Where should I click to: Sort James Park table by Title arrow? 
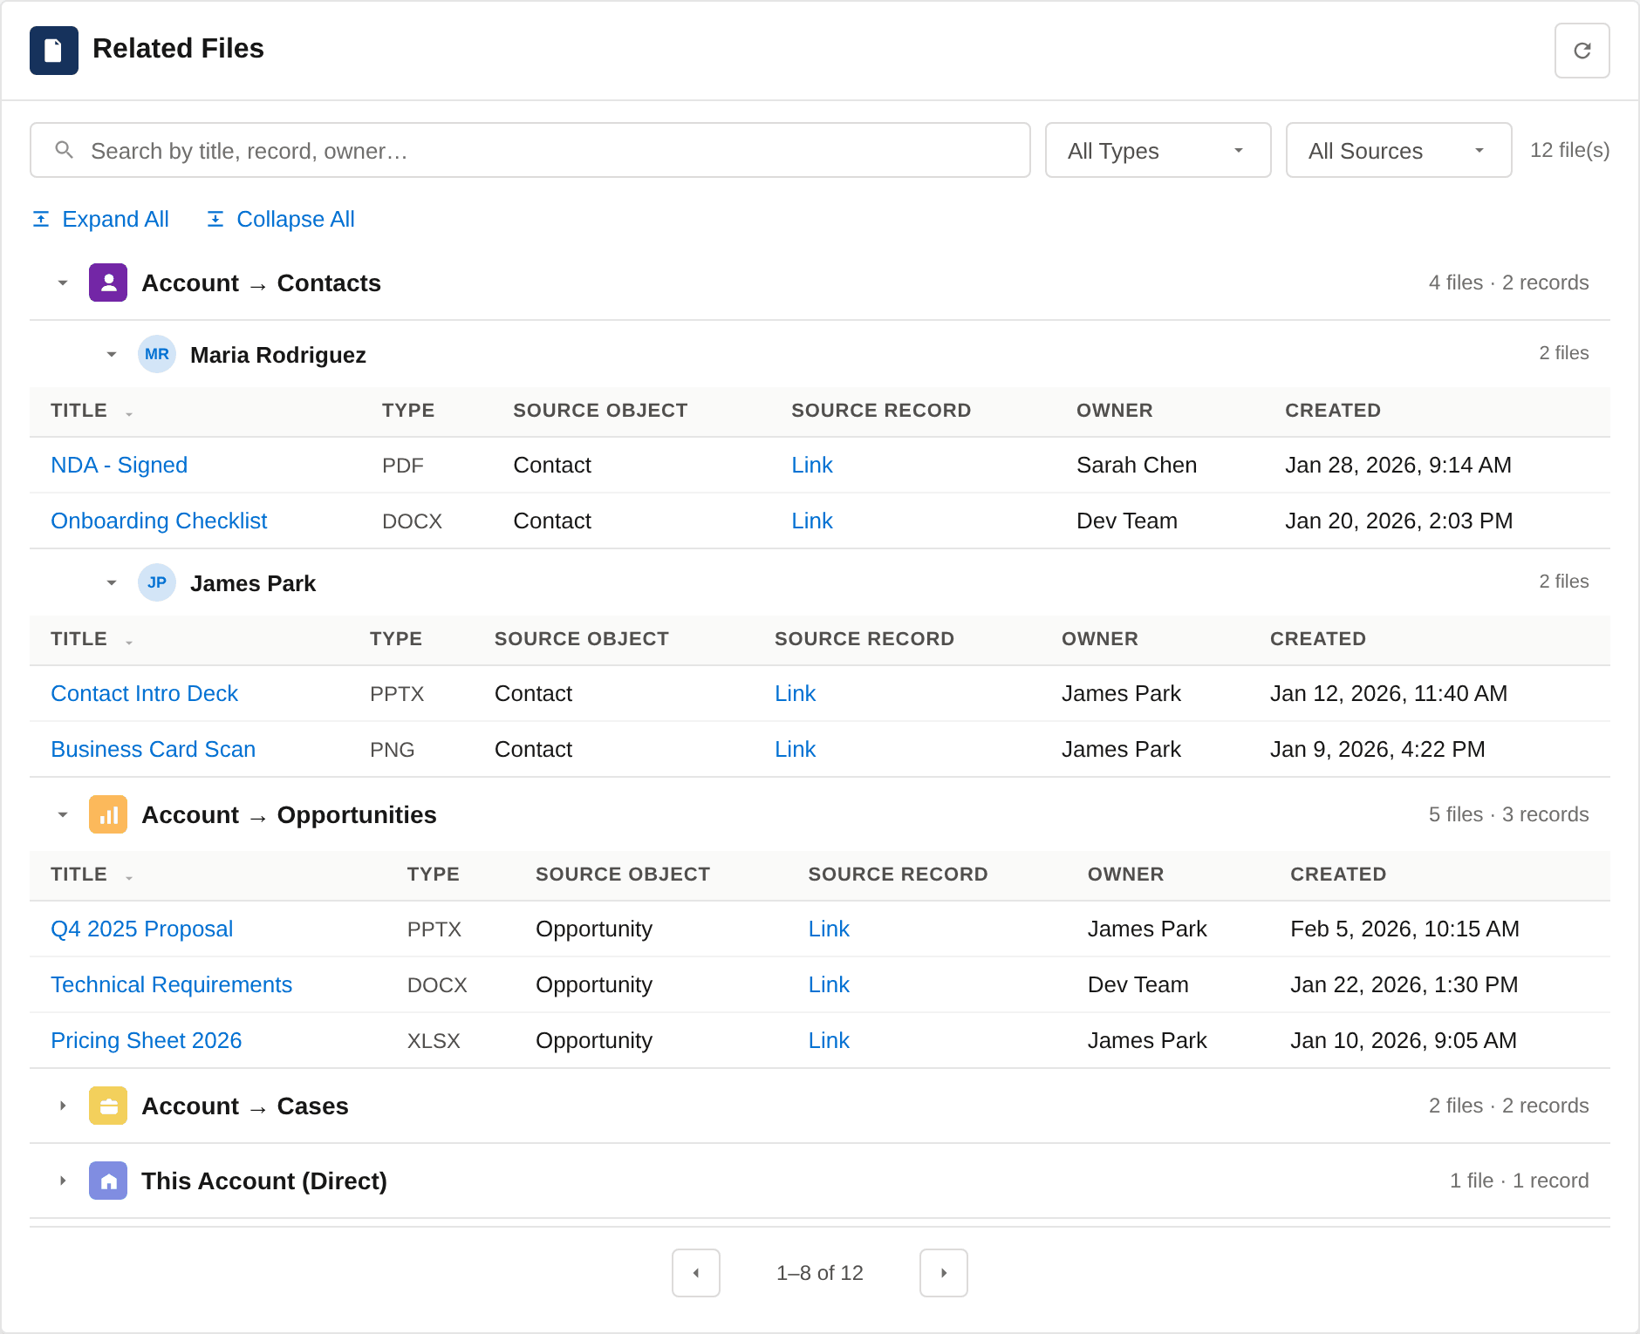(x=129, y=642)
